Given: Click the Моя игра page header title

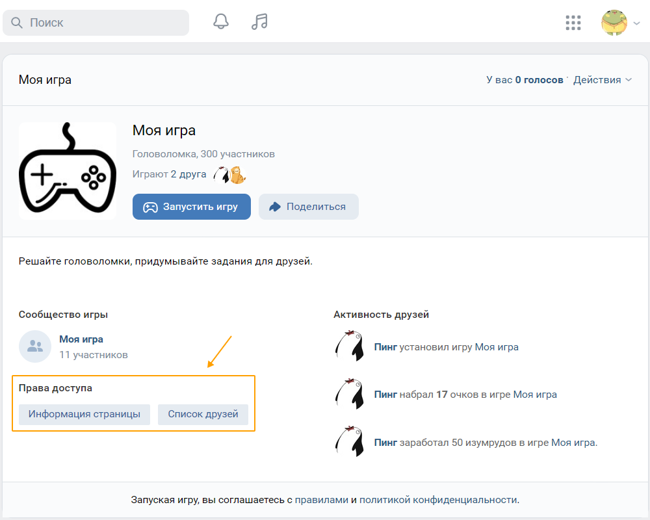Looking at the screenshot, I should click(x=45, y=79).
